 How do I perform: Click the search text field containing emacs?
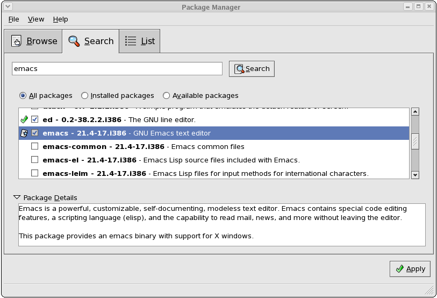pos(117,69)
